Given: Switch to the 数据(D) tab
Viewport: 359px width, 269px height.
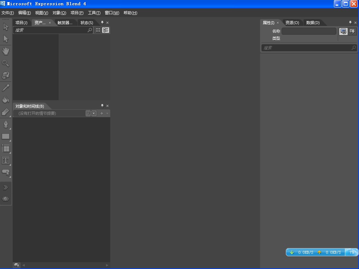Looking at the screenshot, I should click(x=313, y=23).
